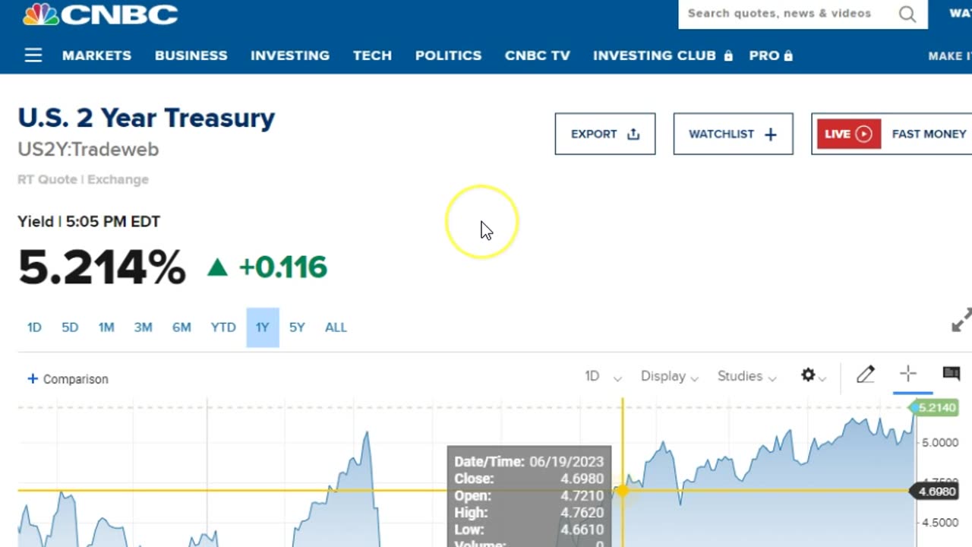Click the 4.6980 crosshair price label

[x=936, y=491]
